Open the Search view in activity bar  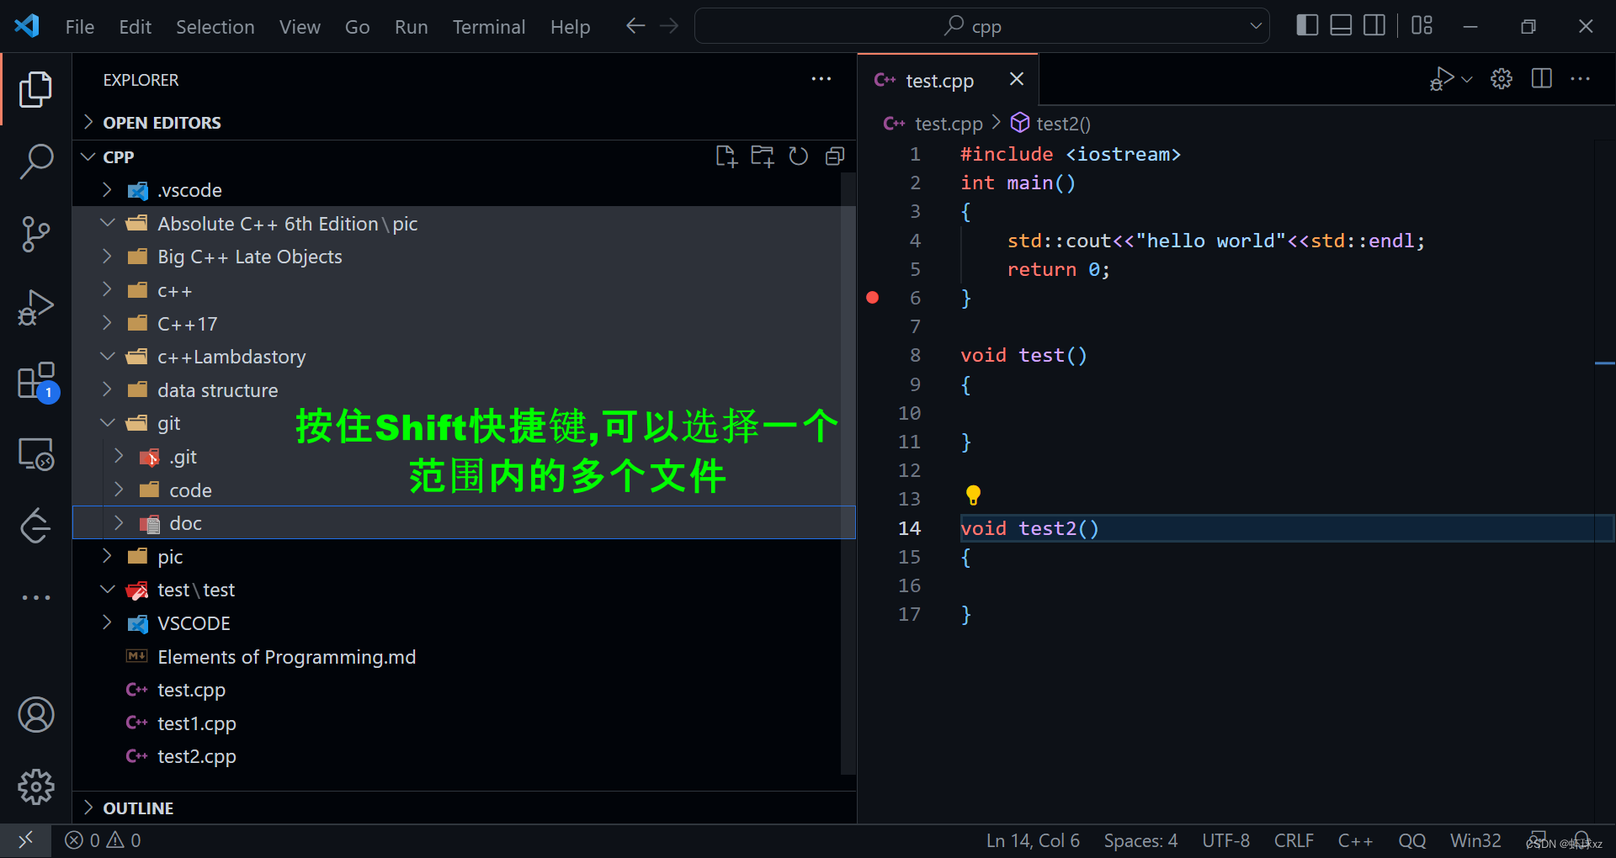point(35,162)
